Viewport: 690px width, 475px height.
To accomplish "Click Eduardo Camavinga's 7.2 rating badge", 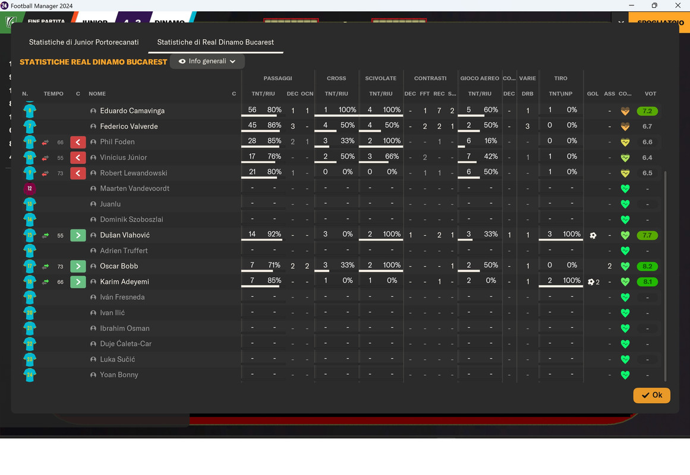I will 647,111.
